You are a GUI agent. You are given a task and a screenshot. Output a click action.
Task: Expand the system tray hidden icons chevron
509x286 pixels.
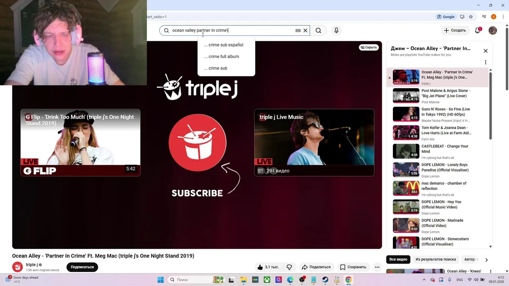(424, 280)
